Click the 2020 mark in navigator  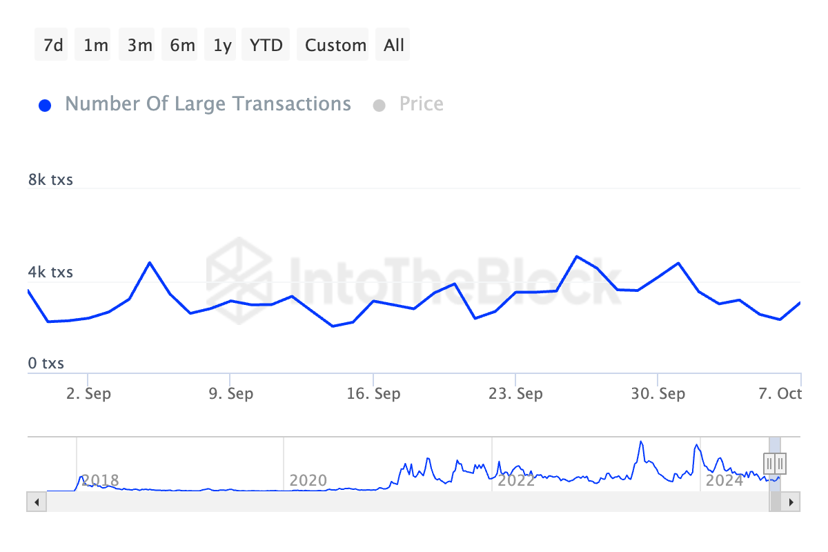click(x=308, y=480)
